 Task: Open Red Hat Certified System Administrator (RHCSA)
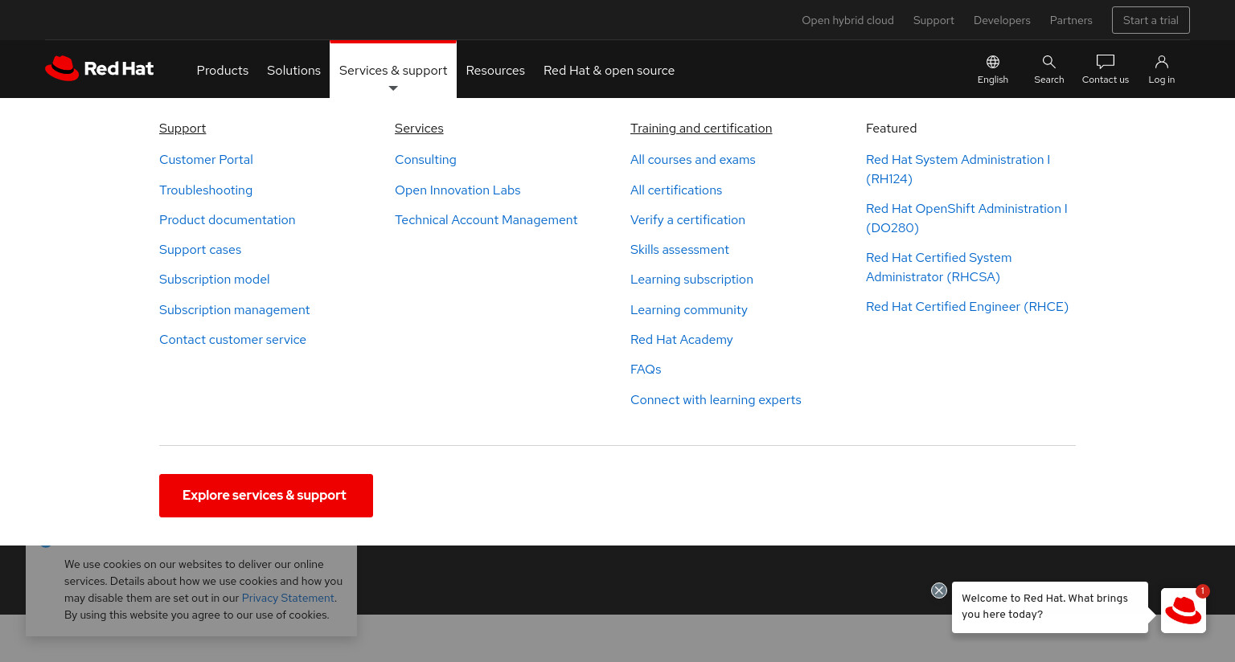[938, 267]
